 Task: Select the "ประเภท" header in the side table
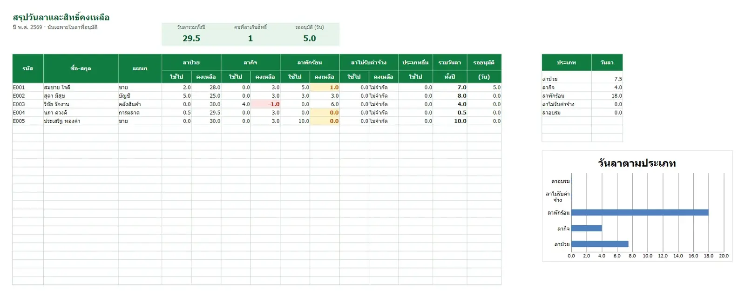point(567,62)
